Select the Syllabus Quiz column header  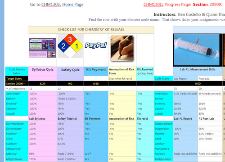coord(43,69)
